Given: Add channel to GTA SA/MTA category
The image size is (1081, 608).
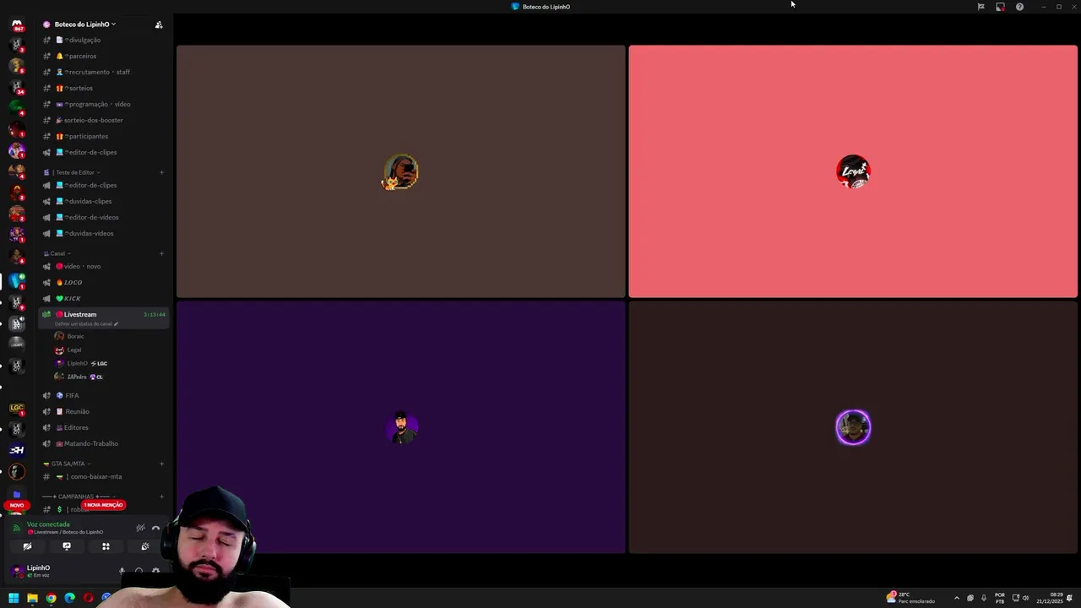Looking at the screenshot, I should click(161, 464).
